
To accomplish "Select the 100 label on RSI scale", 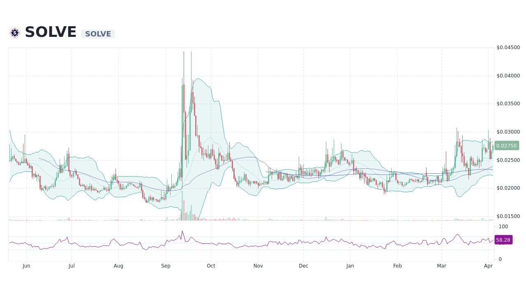I will point(503,227).
